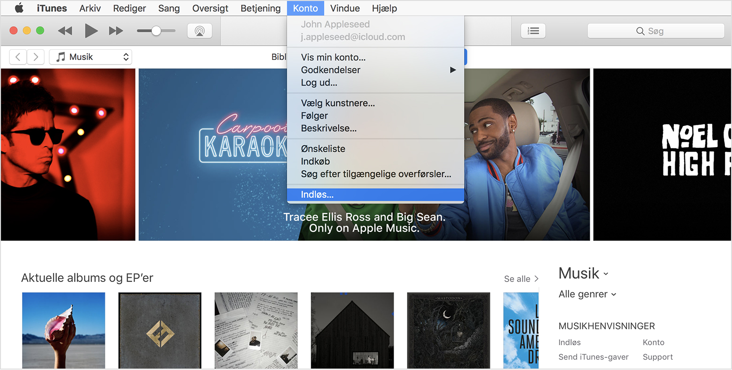Viewport: 732px width, 370px height.
Task: Skip back to the previous track
Action: pyautogui.click(x=65, y=31)
